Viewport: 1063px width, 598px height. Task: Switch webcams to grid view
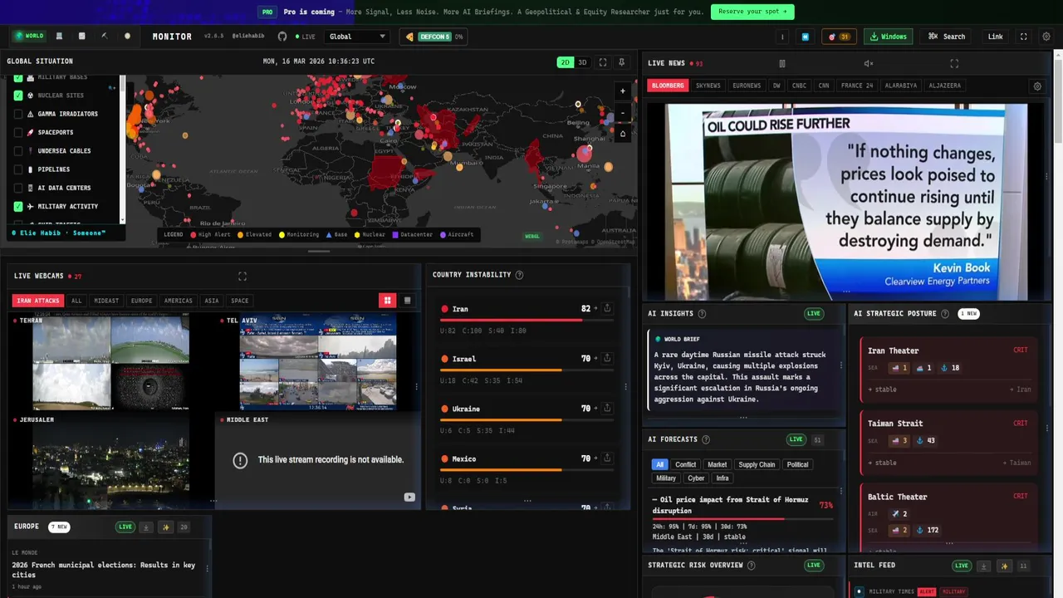[387, 301]
